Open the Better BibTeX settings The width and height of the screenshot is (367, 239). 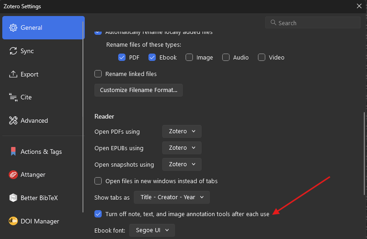tap(43, 198)
